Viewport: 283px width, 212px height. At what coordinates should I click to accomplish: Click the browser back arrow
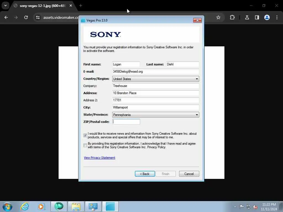pyautogui.click(x=6, y=17)
